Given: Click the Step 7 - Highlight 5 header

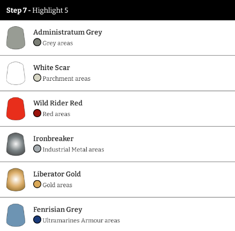Looking at the screenshot, I should point(117,10).
